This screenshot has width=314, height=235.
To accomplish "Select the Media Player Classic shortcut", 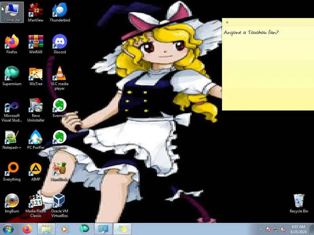I will (x=36, y=206).
